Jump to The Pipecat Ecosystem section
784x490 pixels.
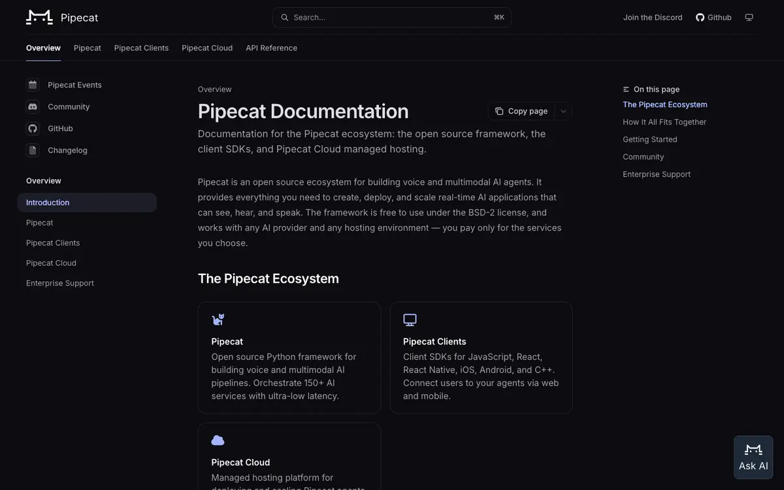point(665,105)
